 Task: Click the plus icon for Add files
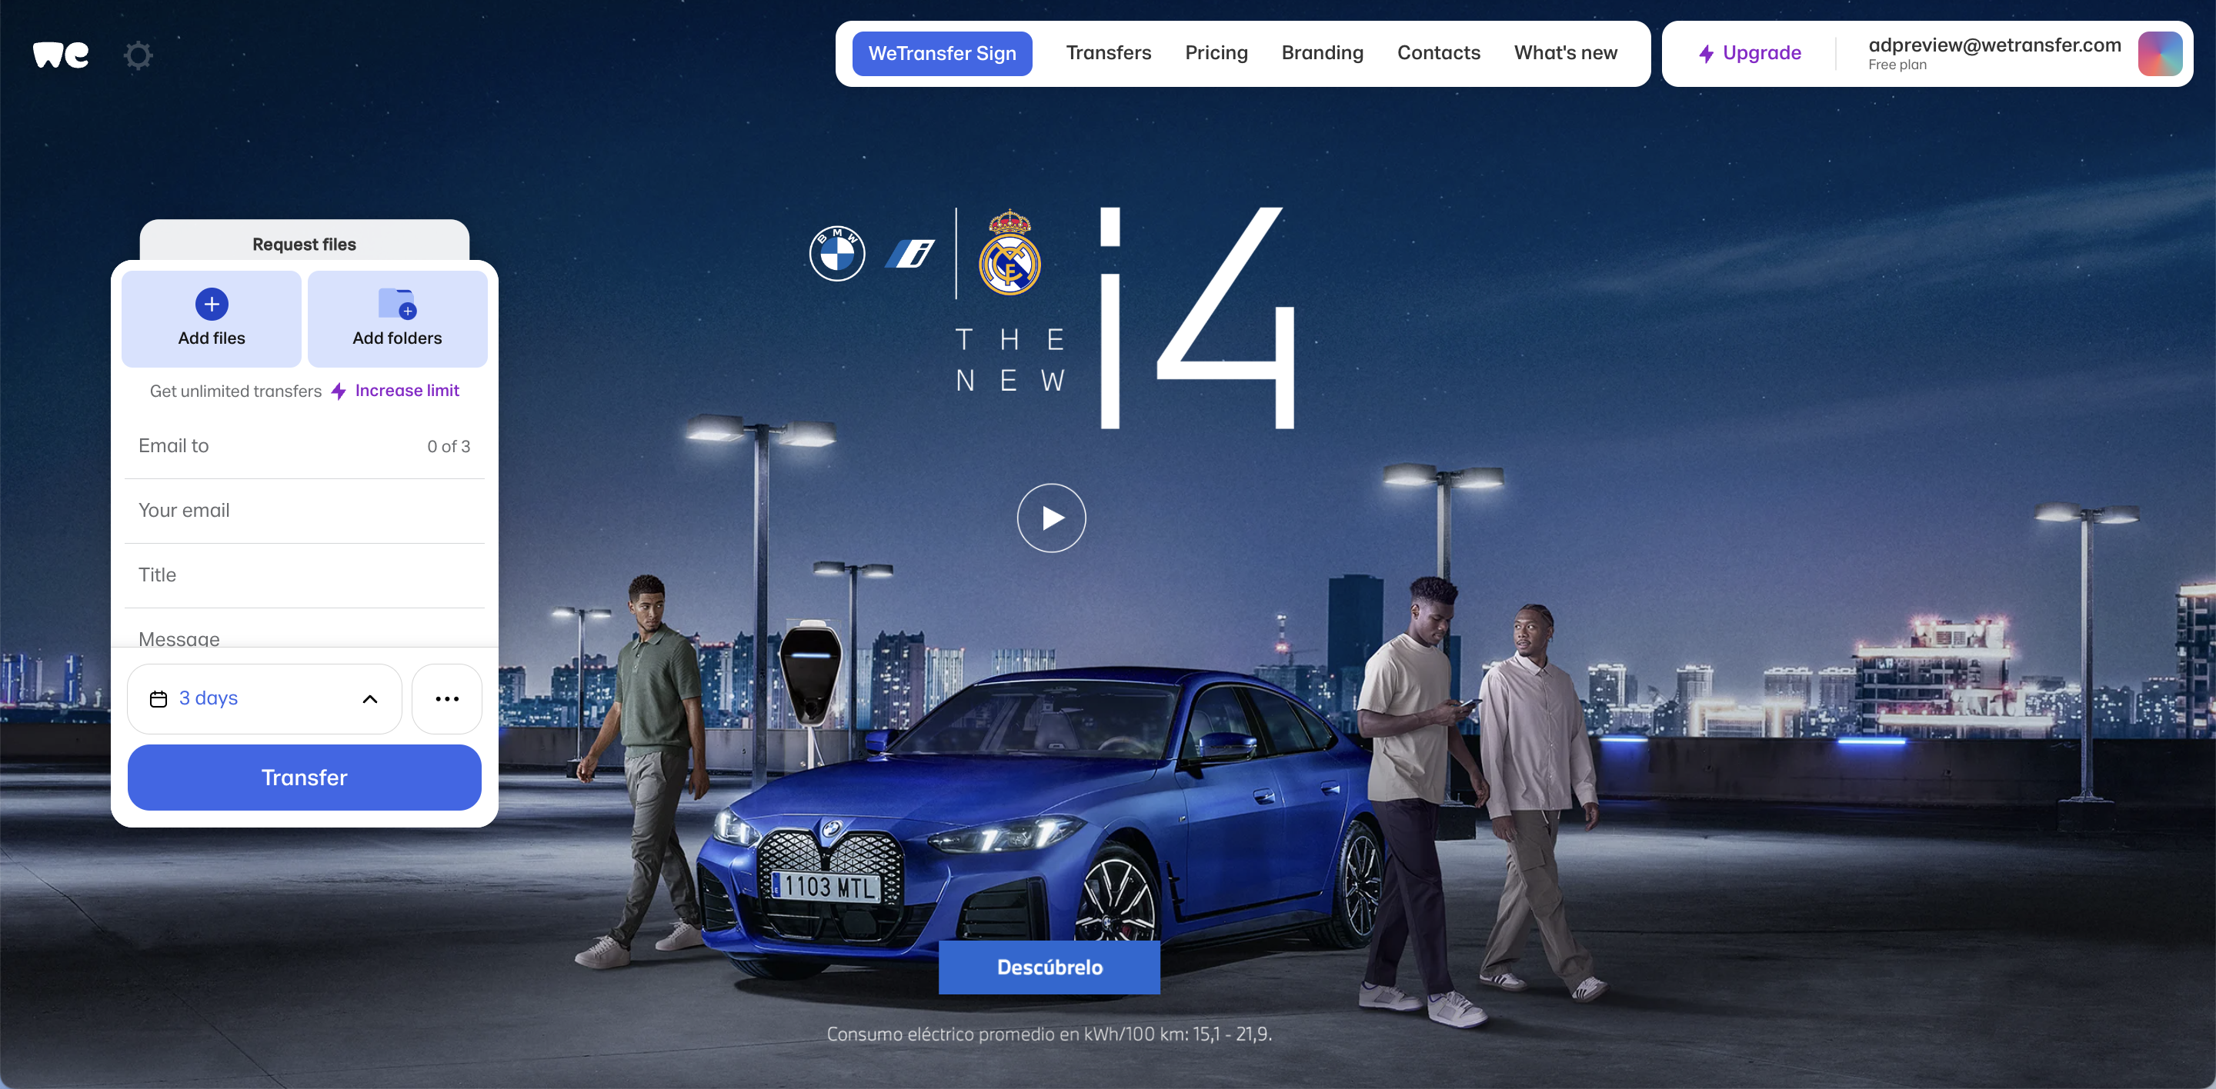pyautogui.click(x=212, y=304)
